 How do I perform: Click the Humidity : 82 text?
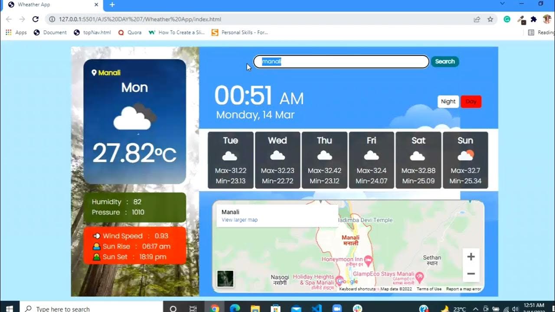(x=117, y=202)
